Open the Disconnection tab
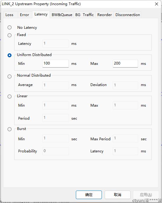 point(128,15)
